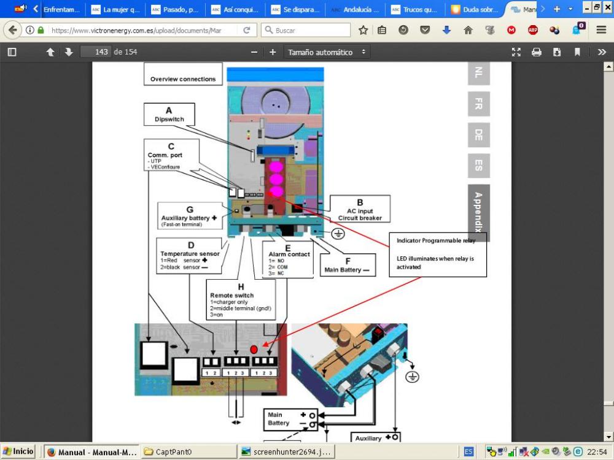This screenshot has height=460, width=614.
Task: Go to previous PDF page
Action: click(x=50, y=52)
